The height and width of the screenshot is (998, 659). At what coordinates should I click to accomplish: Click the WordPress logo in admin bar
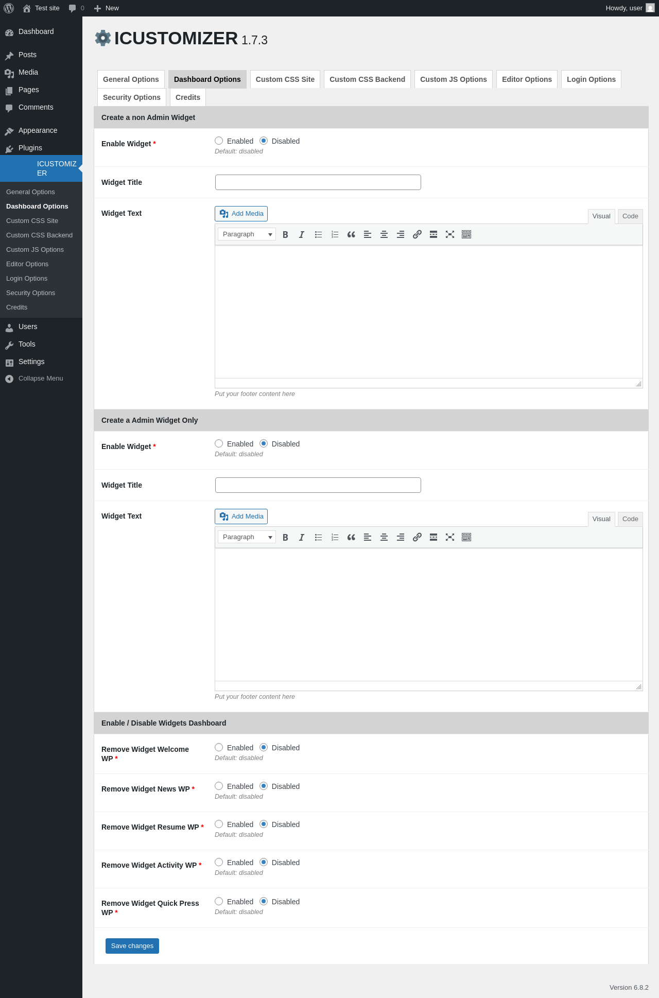click(x=9, y=8)
